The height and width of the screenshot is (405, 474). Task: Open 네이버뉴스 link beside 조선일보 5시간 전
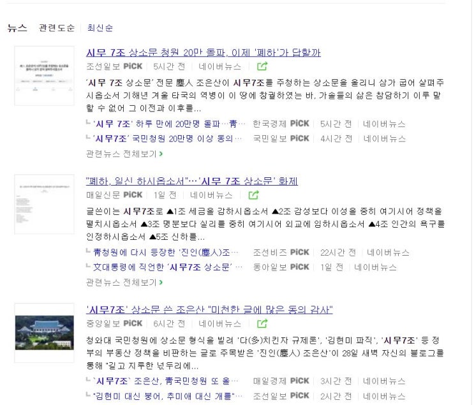(x=219, y=66)
